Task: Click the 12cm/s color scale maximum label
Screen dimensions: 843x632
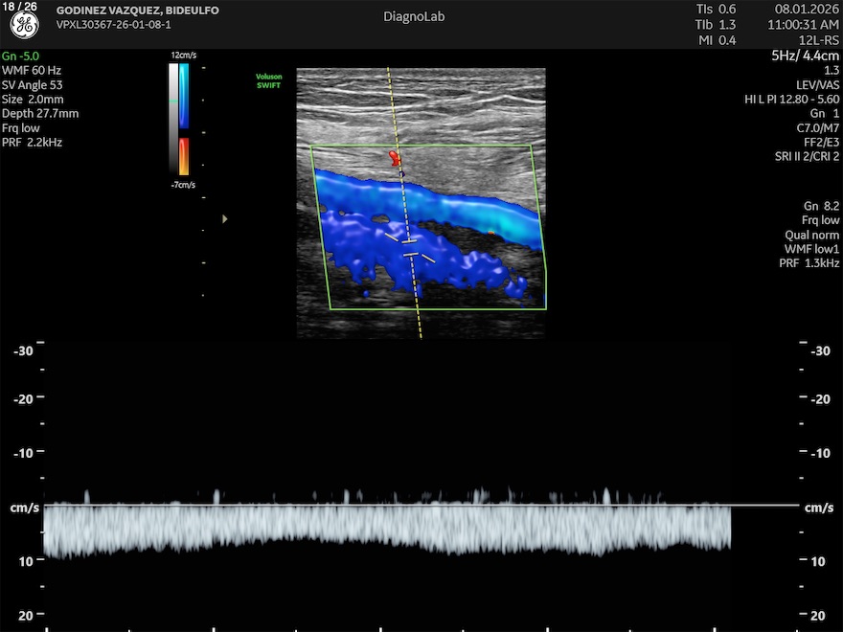Action: pos(181,56)
